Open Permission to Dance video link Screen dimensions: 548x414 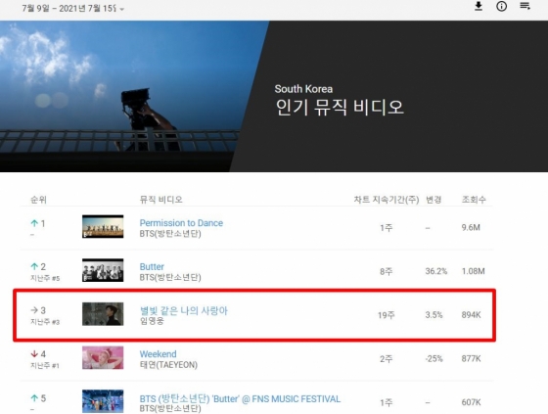coord(181,223)
